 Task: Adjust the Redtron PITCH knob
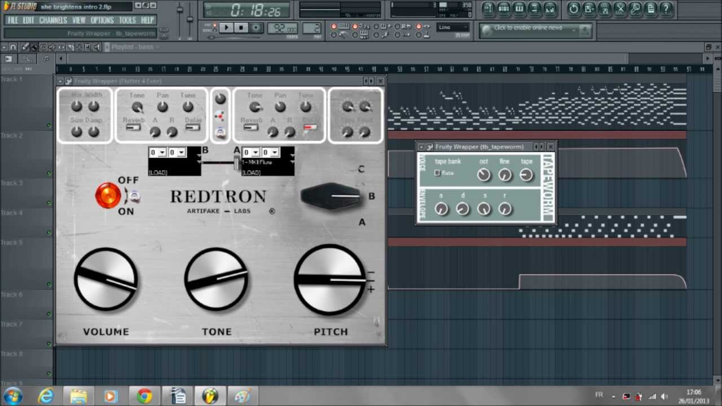(x=329, y=279)
